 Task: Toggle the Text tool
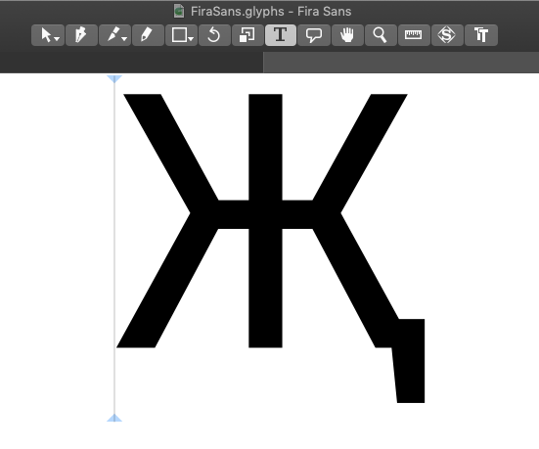[x=281, y=35]
